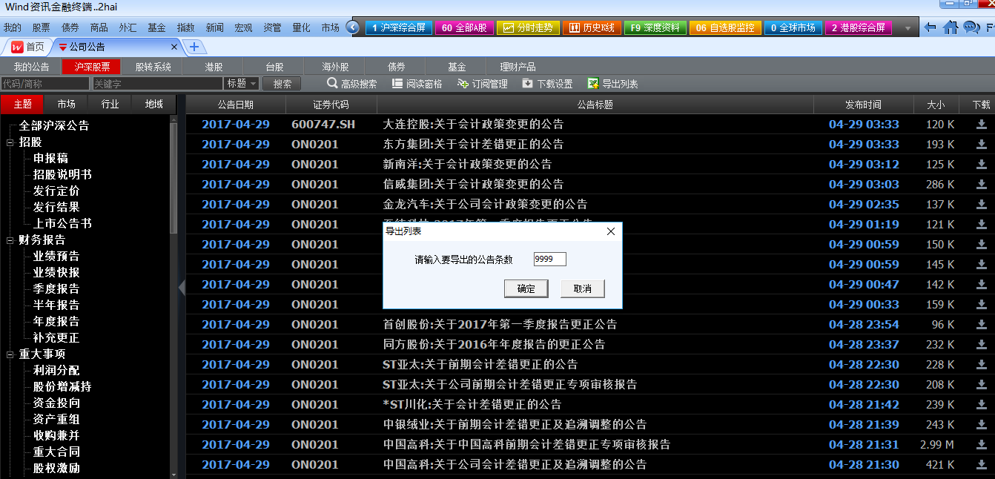
Task: Go to the home house icon
Action: (x=951, y=28)
